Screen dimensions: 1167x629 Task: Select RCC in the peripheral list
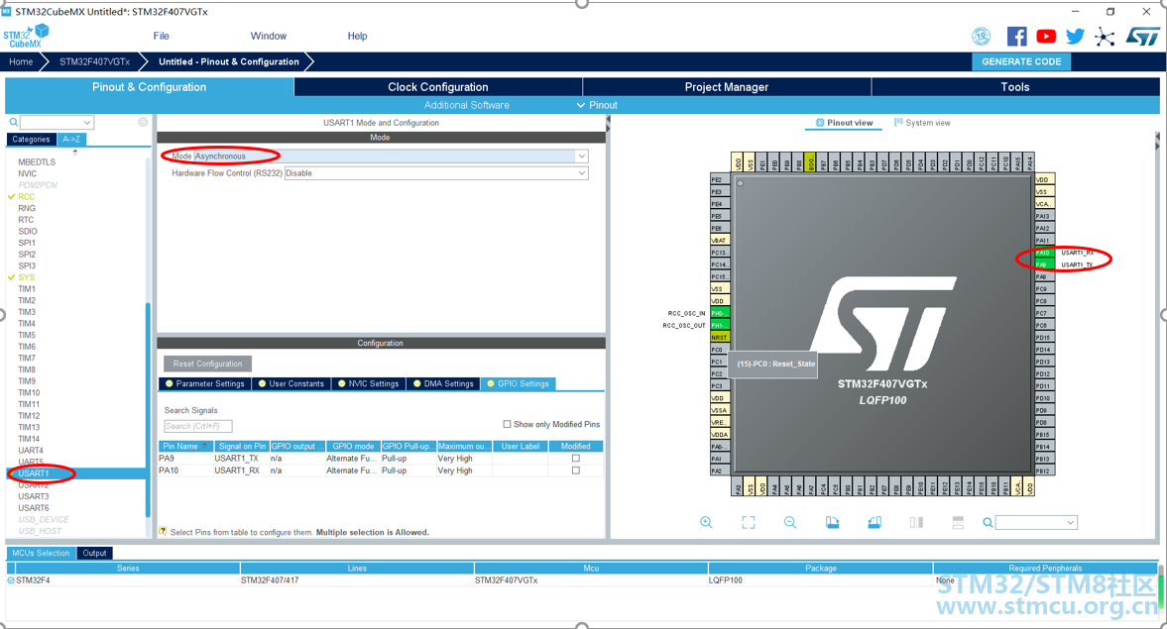click(26, 196)
